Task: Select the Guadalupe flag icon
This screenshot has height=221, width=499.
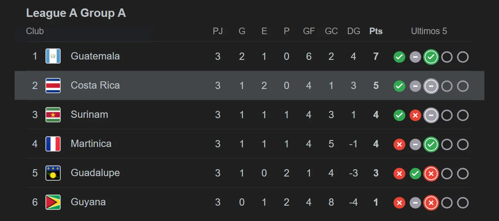Action: [x=53, y=173]
